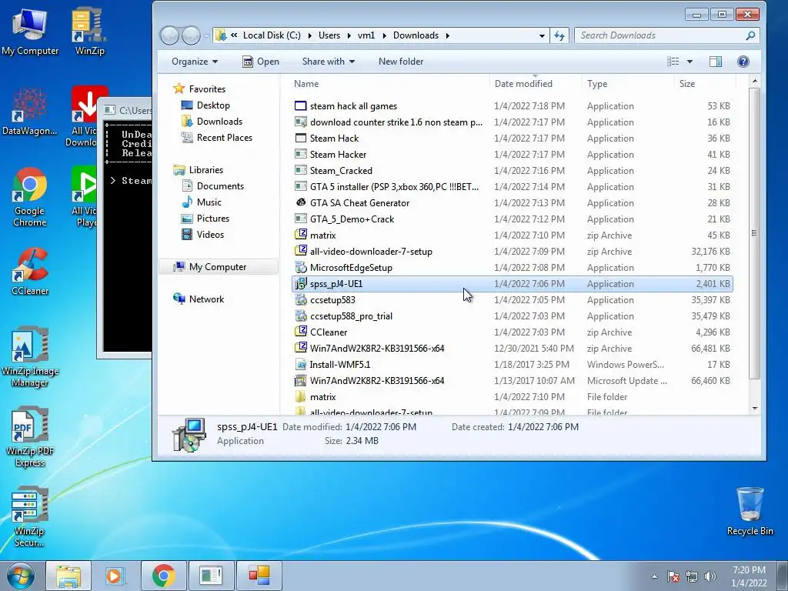This screenshot has width=788, height=591.
Task: Open recent pages dropdown arrow
Action: pos(206,35)
